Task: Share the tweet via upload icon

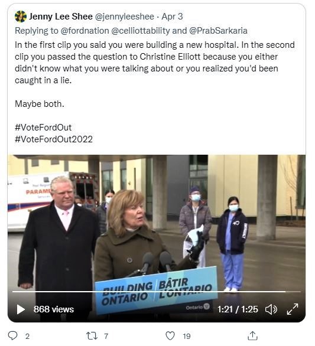Action: pyautogui.click(x=252, y=335)
